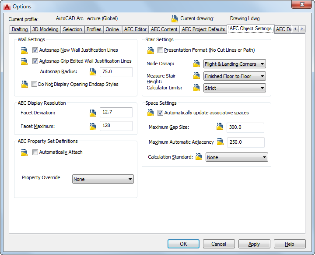Click tab strip scroll left arrow
This screenshot has width=315, height=255.
pyautogui.click(x=295, y=29)
